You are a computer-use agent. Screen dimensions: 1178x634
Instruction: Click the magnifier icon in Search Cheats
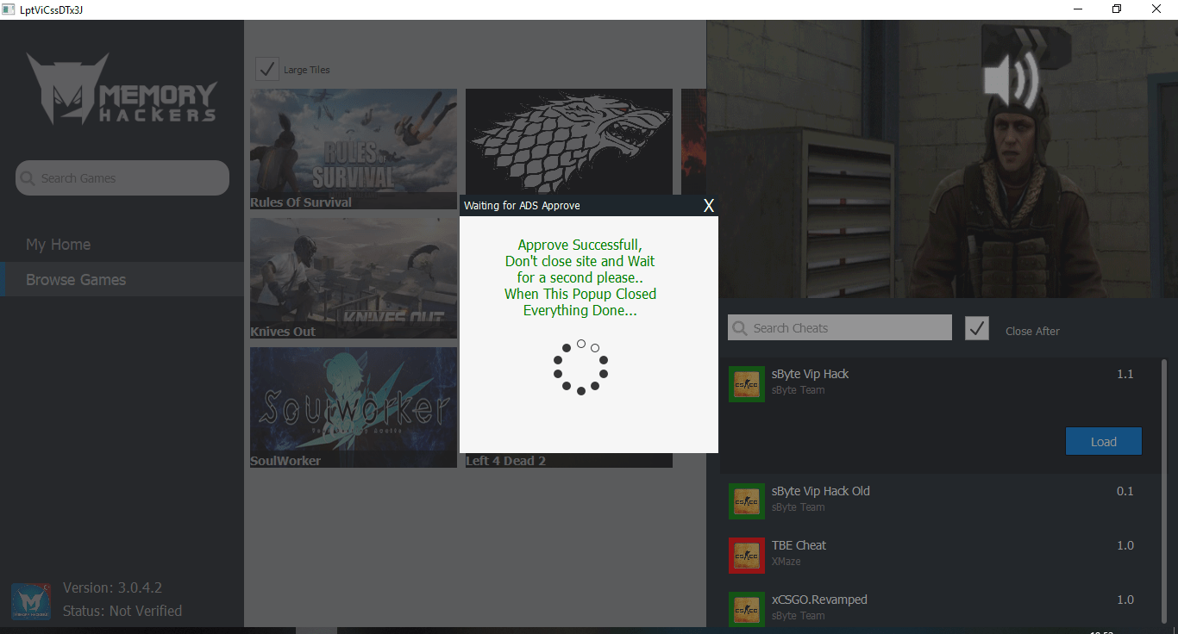(739, 328)
